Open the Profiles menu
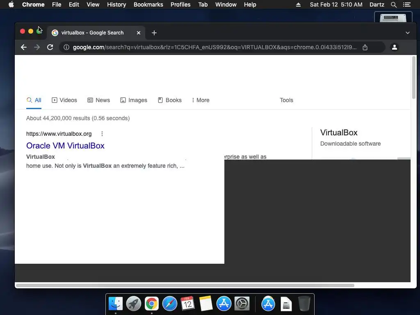Image resolution: width=420 pixels, height=315 pixels. [180, 5]
